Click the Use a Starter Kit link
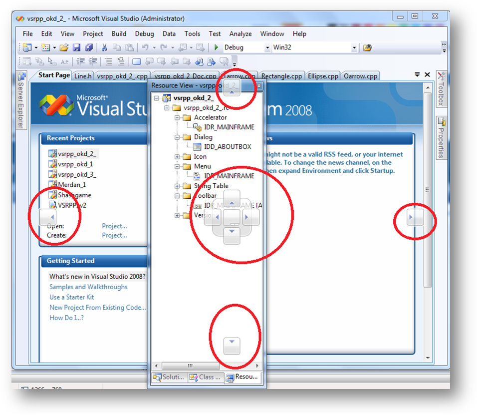 coord(72,297)
